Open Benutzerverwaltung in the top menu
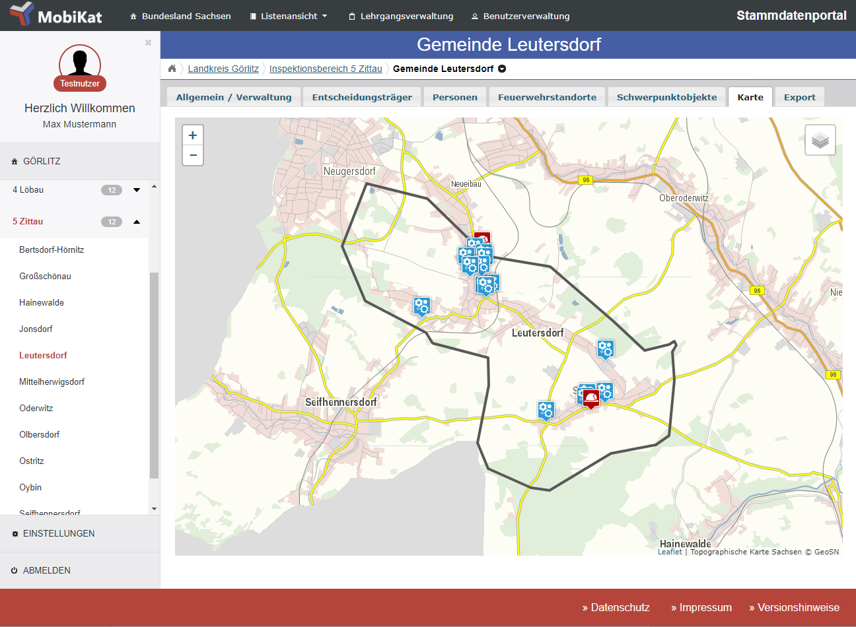856x627 pixels. point(520,16)
